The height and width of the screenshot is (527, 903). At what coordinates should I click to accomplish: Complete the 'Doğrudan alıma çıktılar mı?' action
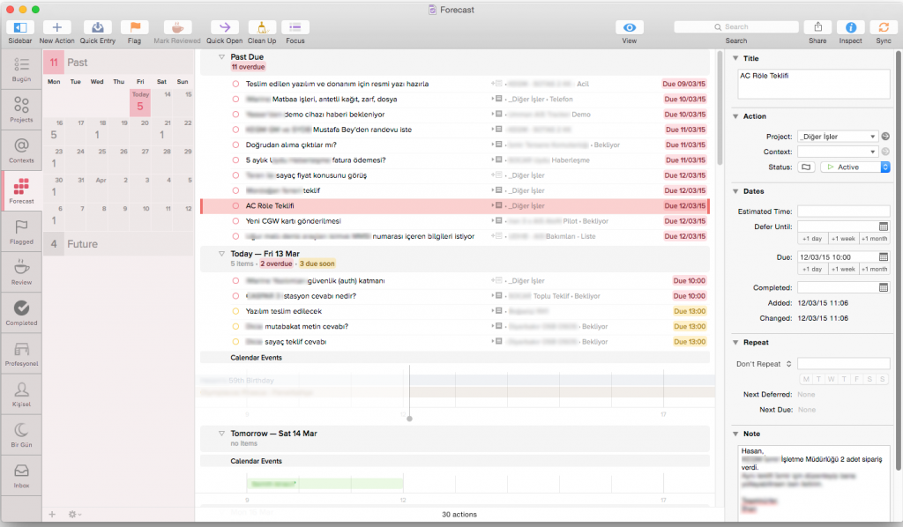pyautogui.click(x=235, y=145)
